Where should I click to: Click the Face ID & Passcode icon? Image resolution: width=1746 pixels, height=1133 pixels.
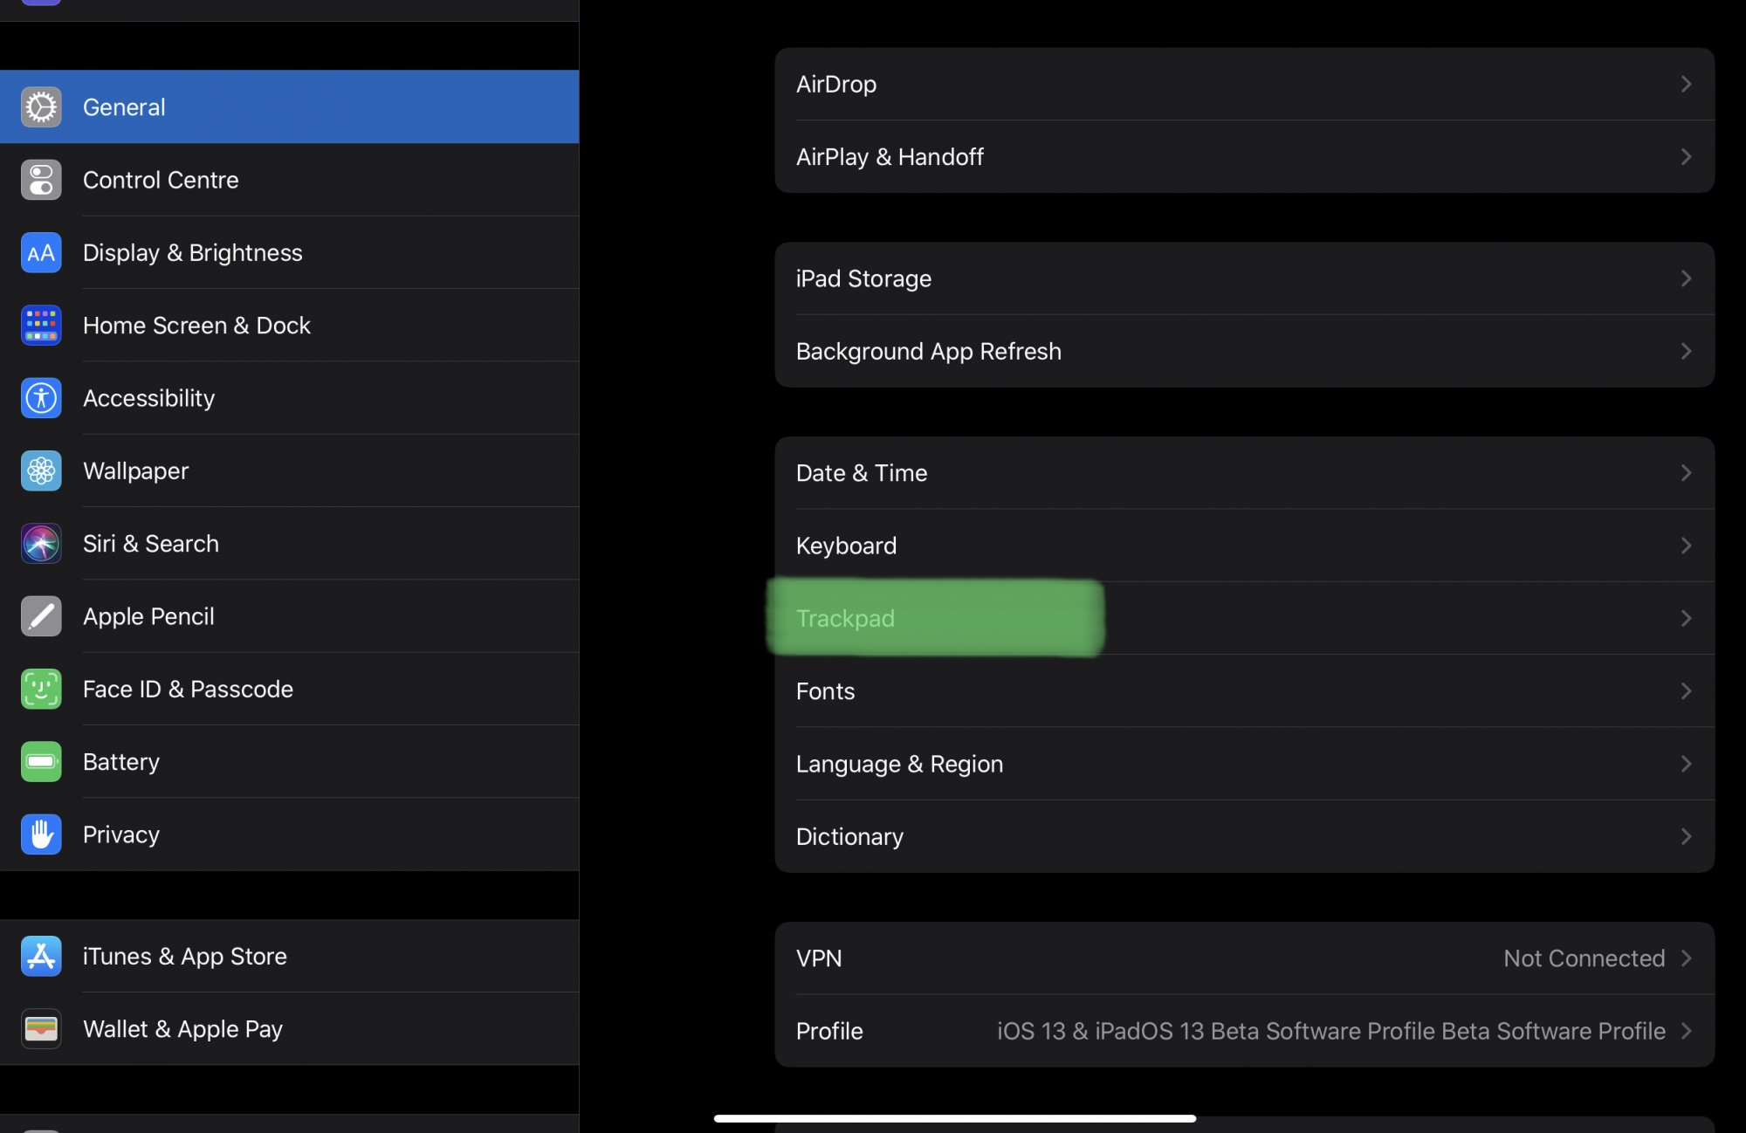coord(41,690)
